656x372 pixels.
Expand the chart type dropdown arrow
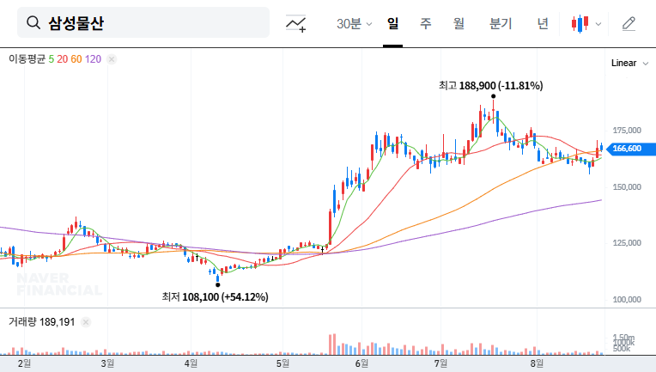(598, 24)
